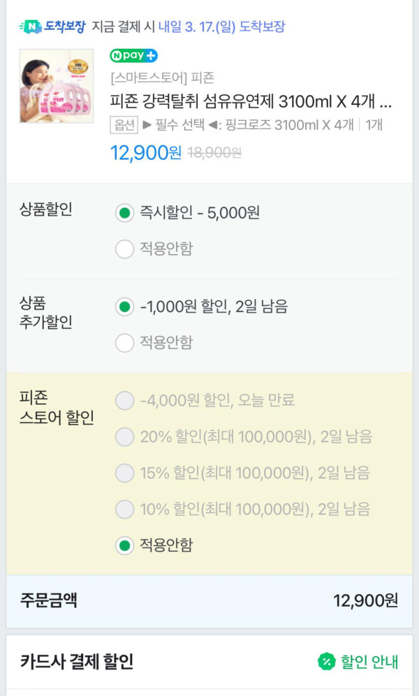Select 즉시할인 - 5,000원 radio option
Viewport: 419px width, 696px height.
click(124, 213)
